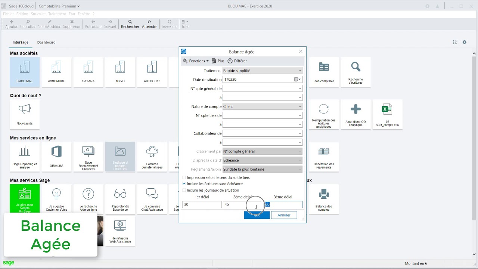Open Ajout d'une OD analytique
Image resolution: width=478 pixels, height=269 pixels.
tap(356, 114)
